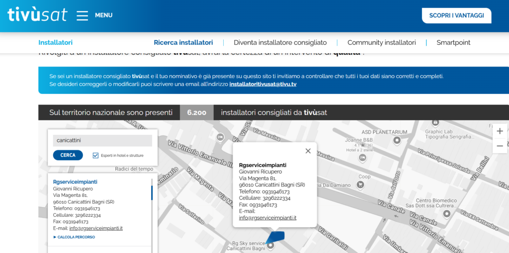Click Centro Biomedico map marker

(x=447, y=214)
